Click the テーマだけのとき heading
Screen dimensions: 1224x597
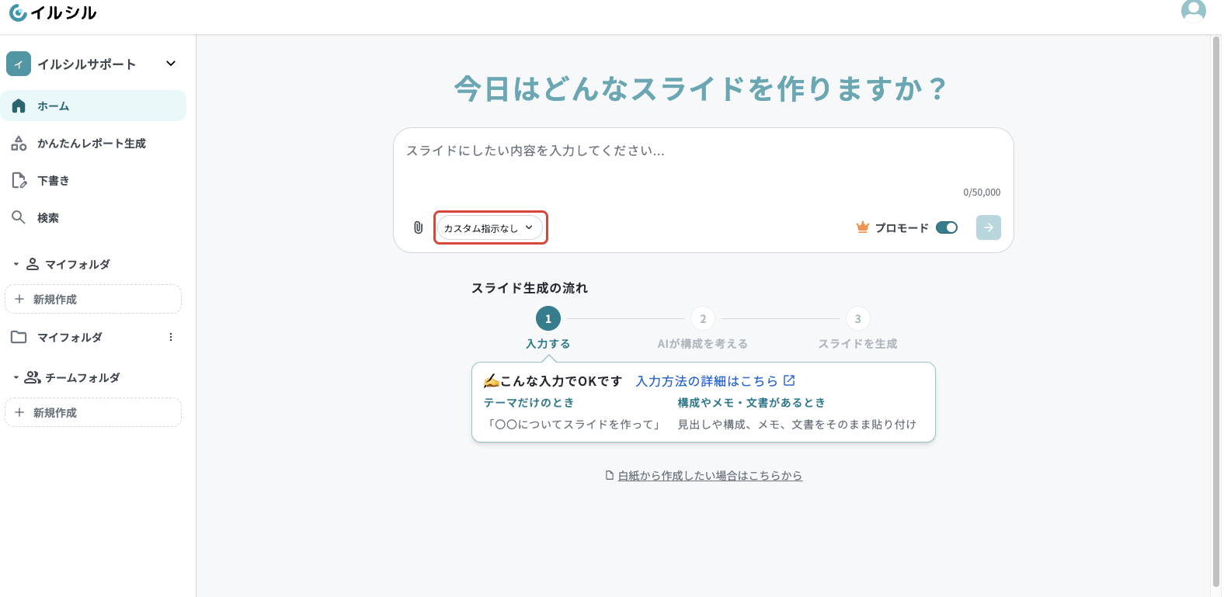tap(529, 402)
